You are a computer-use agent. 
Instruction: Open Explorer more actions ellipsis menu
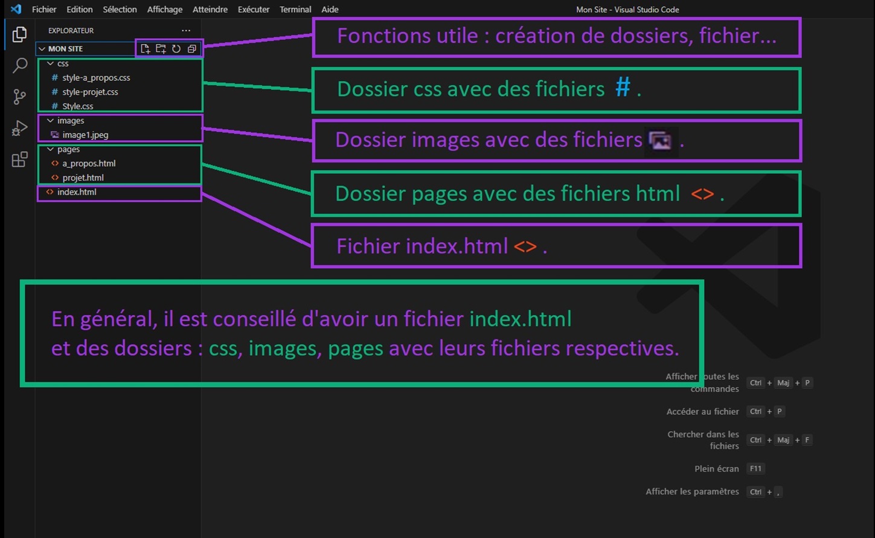[x=186, y=30]
